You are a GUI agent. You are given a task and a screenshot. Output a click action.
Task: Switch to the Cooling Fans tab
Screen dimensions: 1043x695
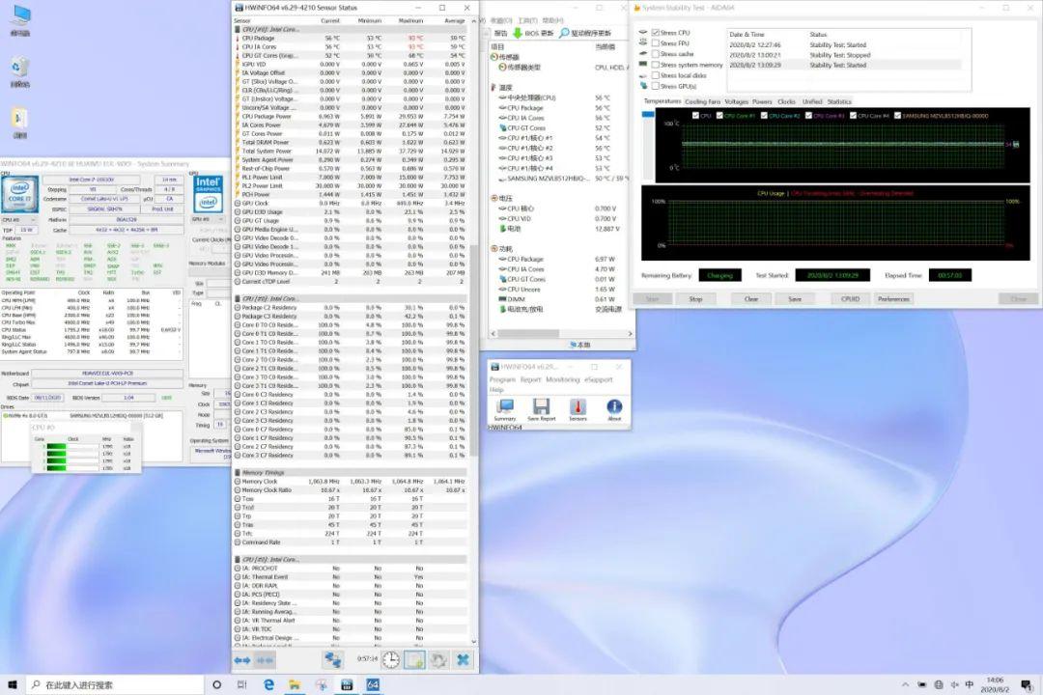(x=702, y=101)
